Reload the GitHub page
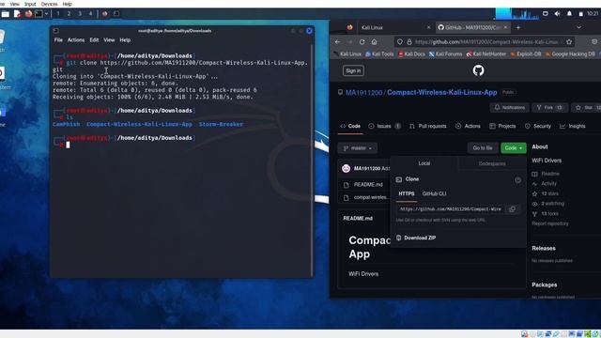The width and height of the screenshot is (601, 338). click(362, 41)
